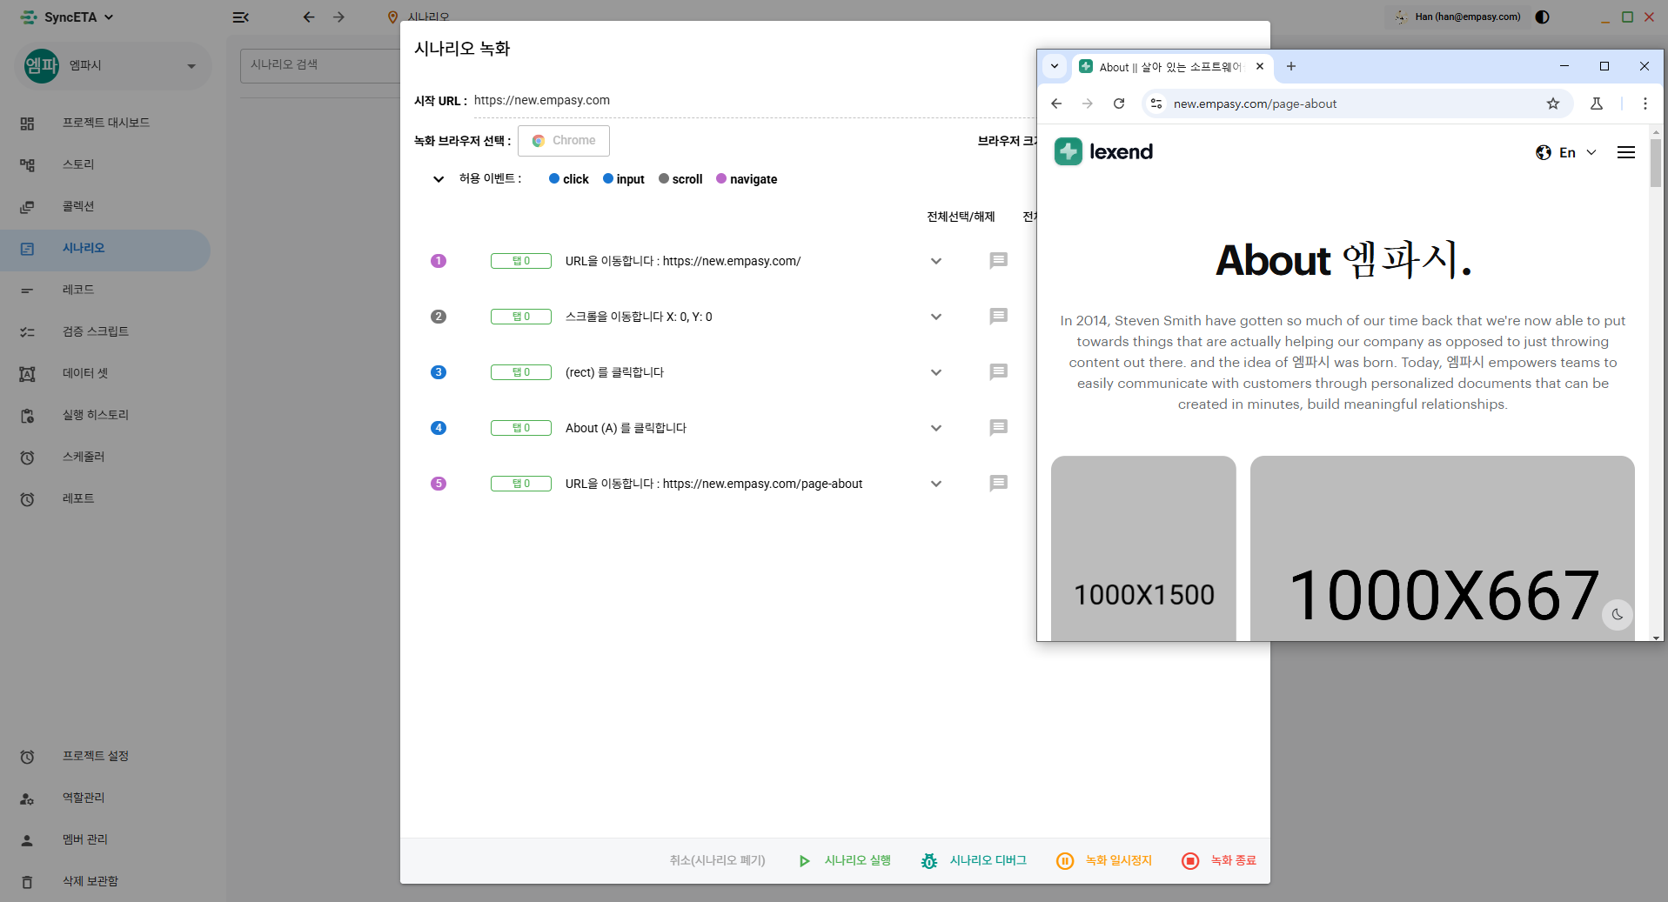The height and width of the screenshot is (902, 1668).
Task: Expand step 3 (rect) click row
Action: 936,372
